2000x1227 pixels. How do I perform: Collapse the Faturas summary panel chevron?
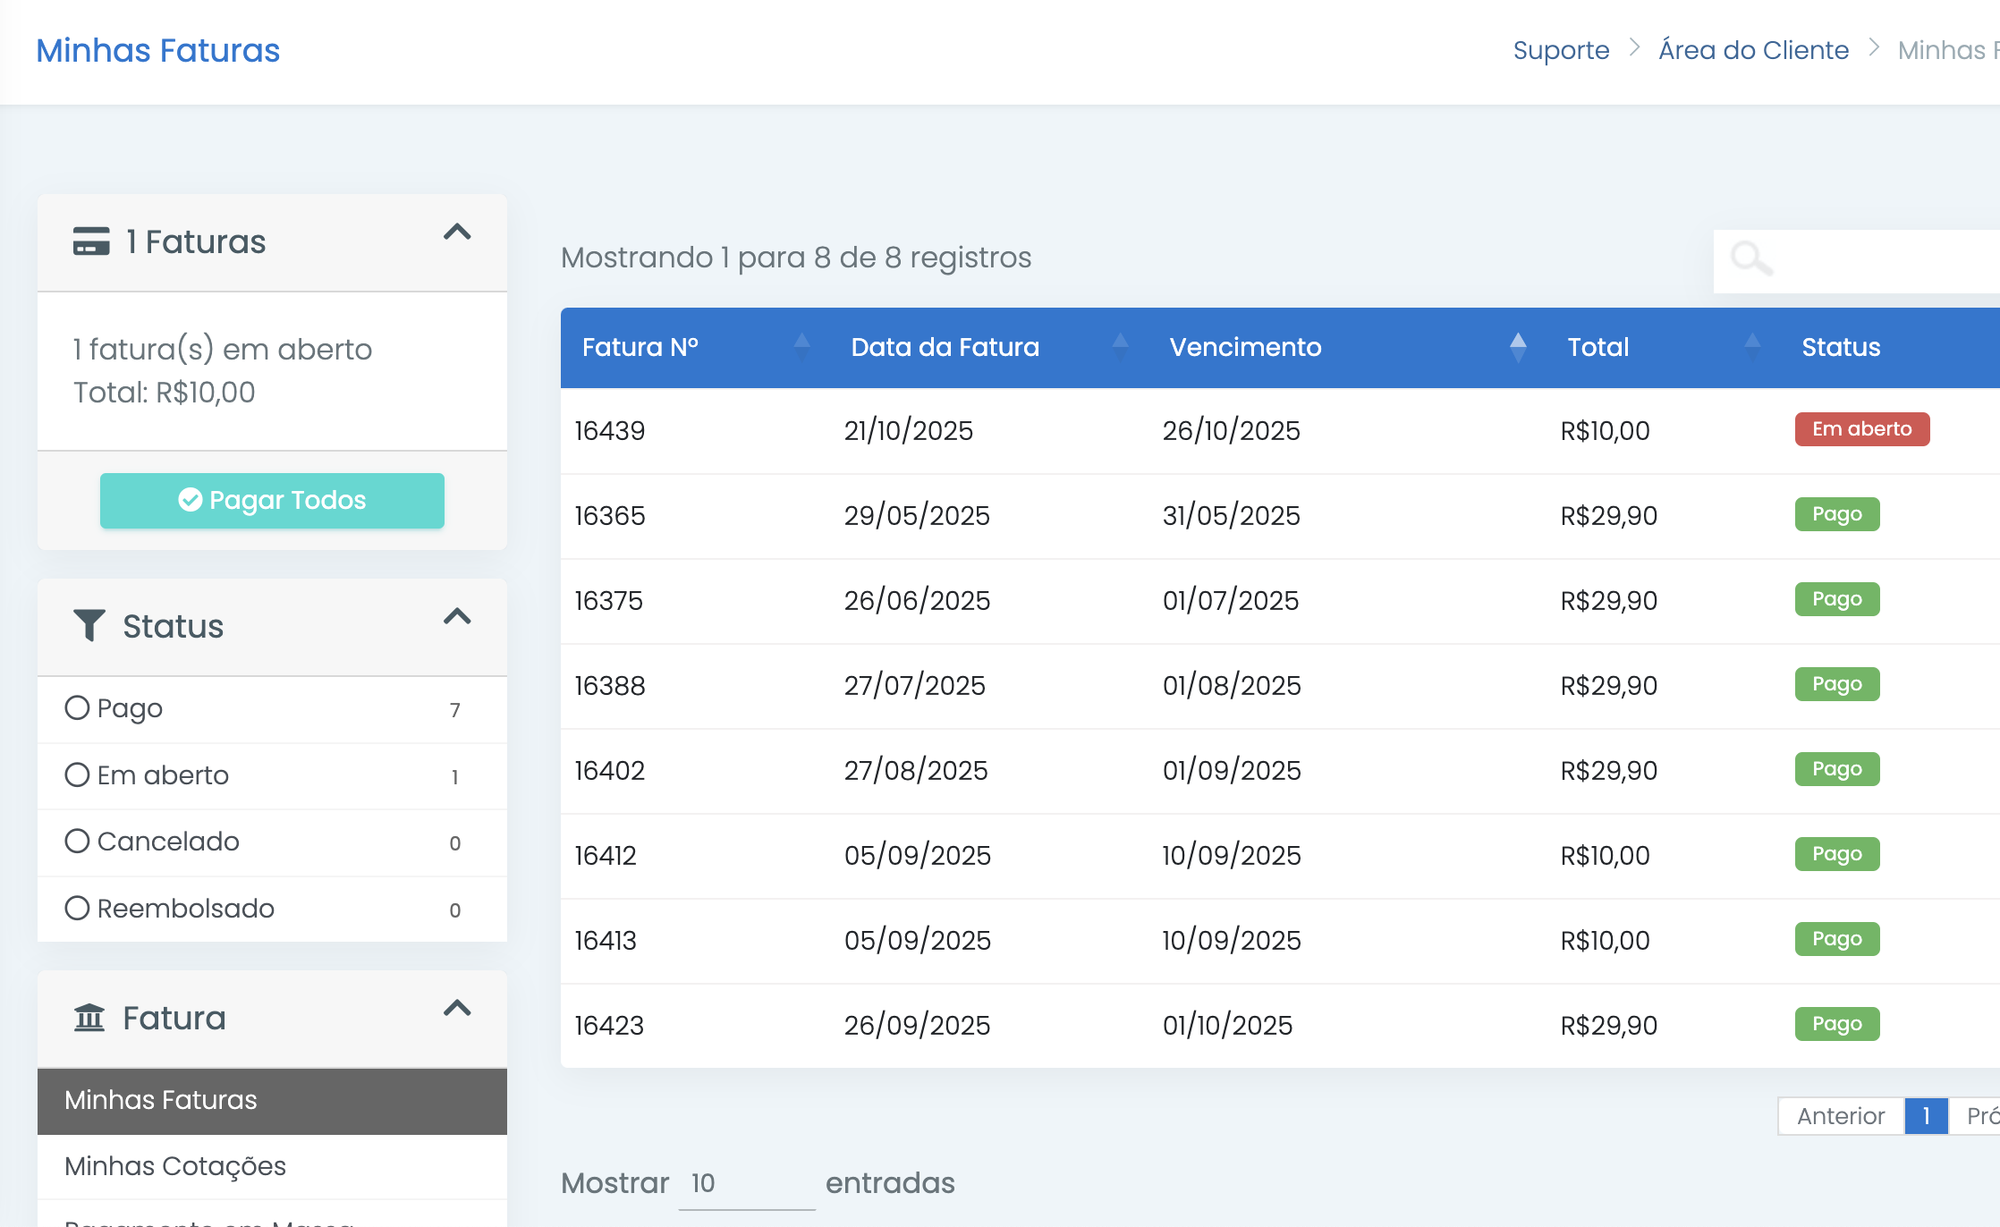[x=457, y=233]
